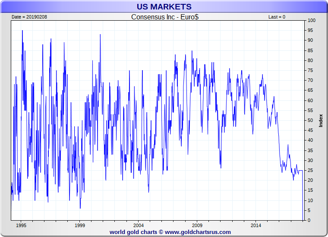
Task: Click the 80 value on the y-axis
Action: coord(310,60)
